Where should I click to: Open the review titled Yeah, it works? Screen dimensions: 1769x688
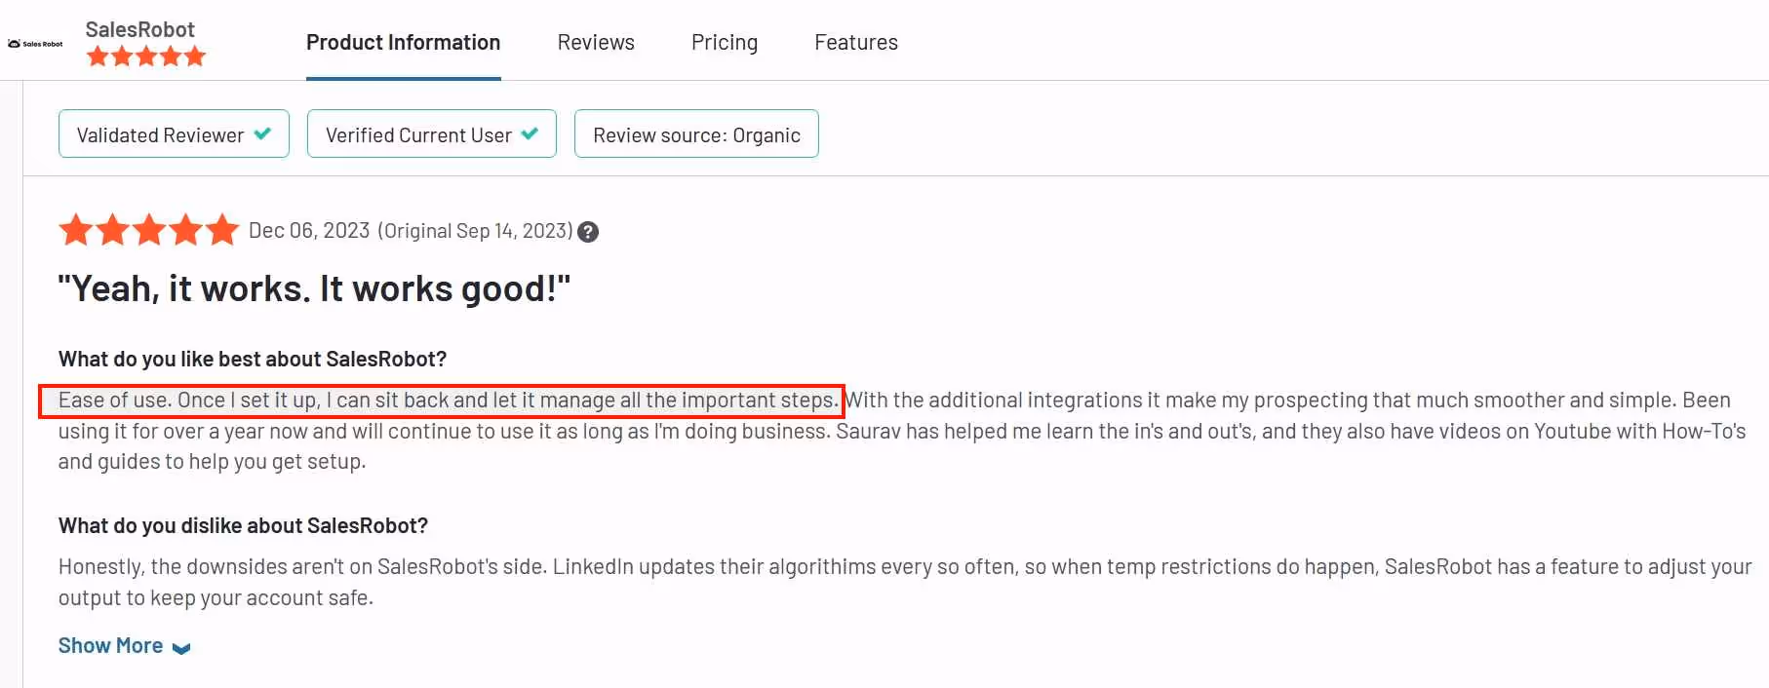314,287
